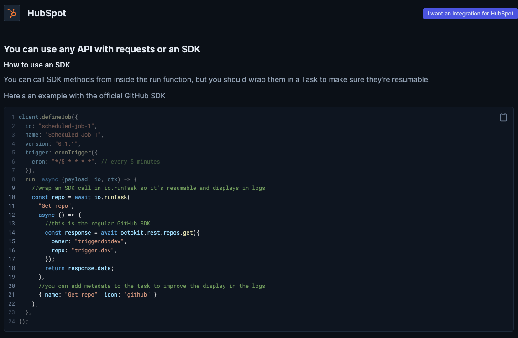Click code line 'client.defineJob({'
This screenshot has width=518, height=338.
click(x=48, y=117)
